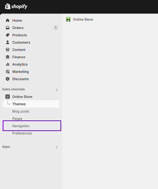Click the green Online Store header icon
The height and width of the screenshot is (189, 158).
click(68, 19)
